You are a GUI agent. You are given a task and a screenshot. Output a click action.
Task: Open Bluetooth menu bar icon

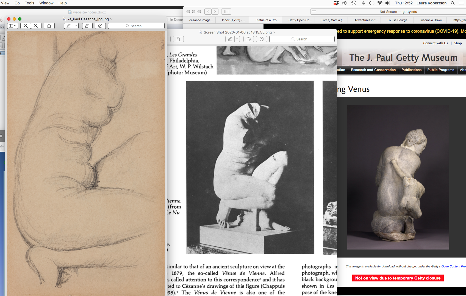coord(363,3)
